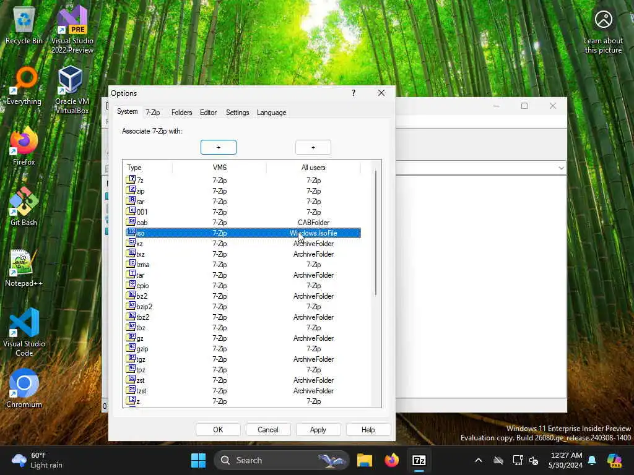Select the tzst file type icon
The width and height of the screenshot is (634, 475).
(131, 390)
